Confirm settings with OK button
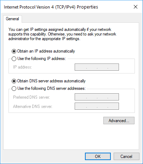The width and height of the screenshot is (143, 164). point(98,157)
